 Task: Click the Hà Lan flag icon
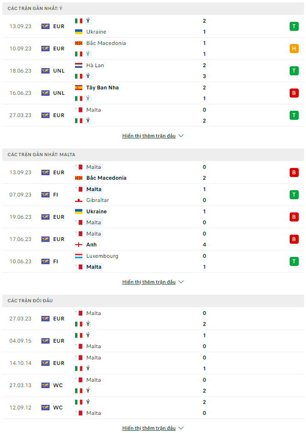point(79,65)
